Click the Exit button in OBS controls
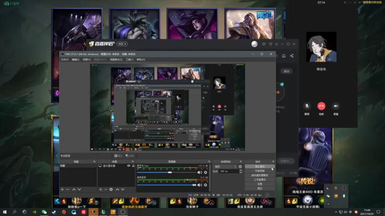This screenshot has width=385, height=216. point(260,189)
